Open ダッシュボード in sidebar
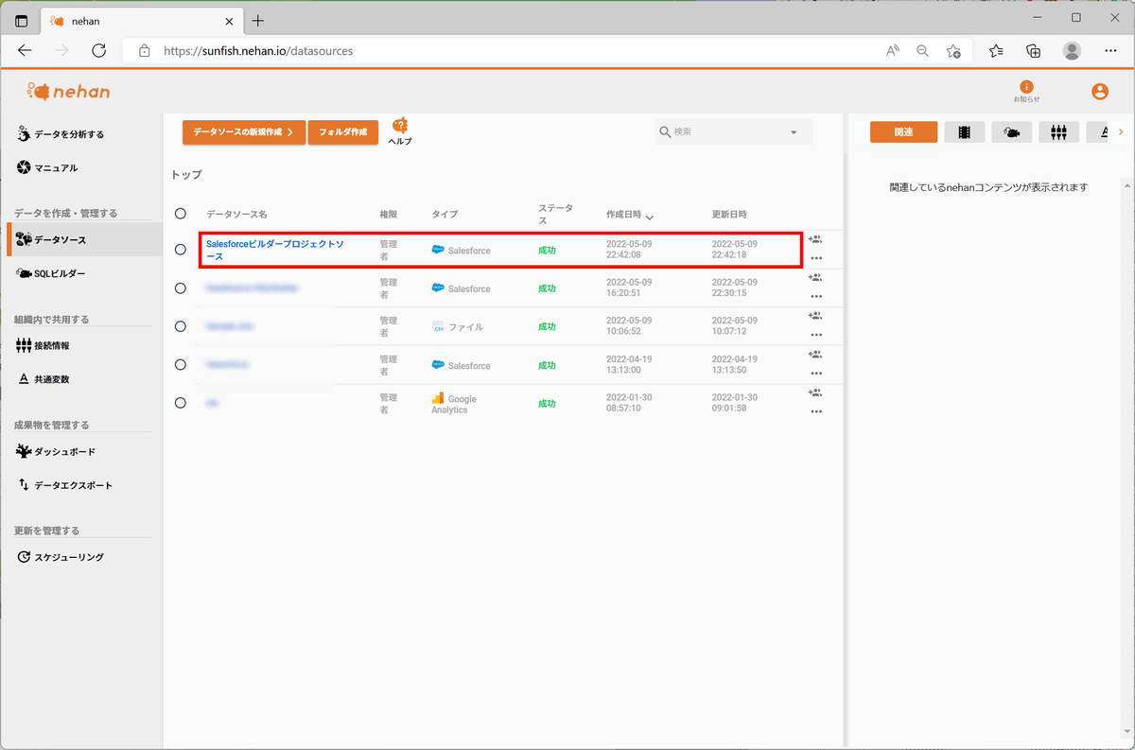This screenshot has height=750, width=1135. click(56, 452)
